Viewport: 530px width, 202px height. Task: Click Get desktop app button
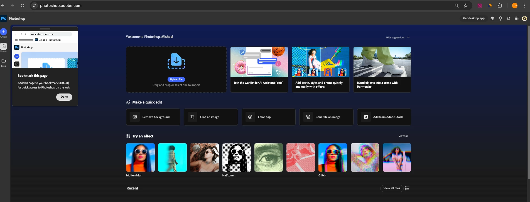(474, 18)
